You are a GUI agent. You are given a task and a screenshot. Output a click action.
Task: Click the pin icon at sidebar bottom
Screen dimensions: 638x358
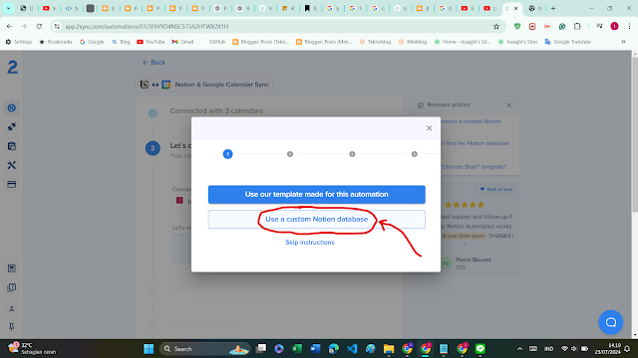point(11,327)
